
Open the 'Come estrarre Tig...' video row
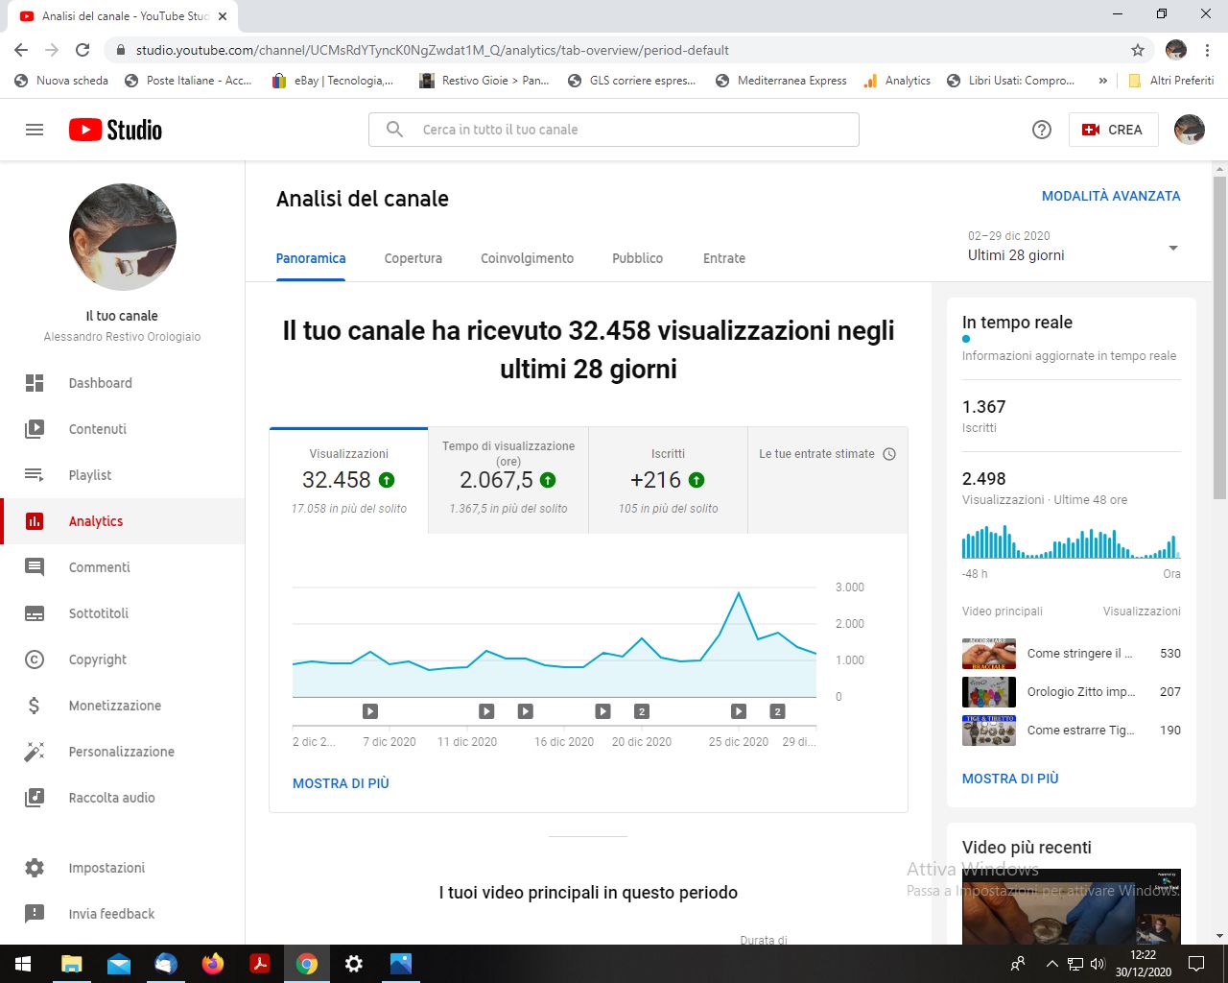(1072, 731)
